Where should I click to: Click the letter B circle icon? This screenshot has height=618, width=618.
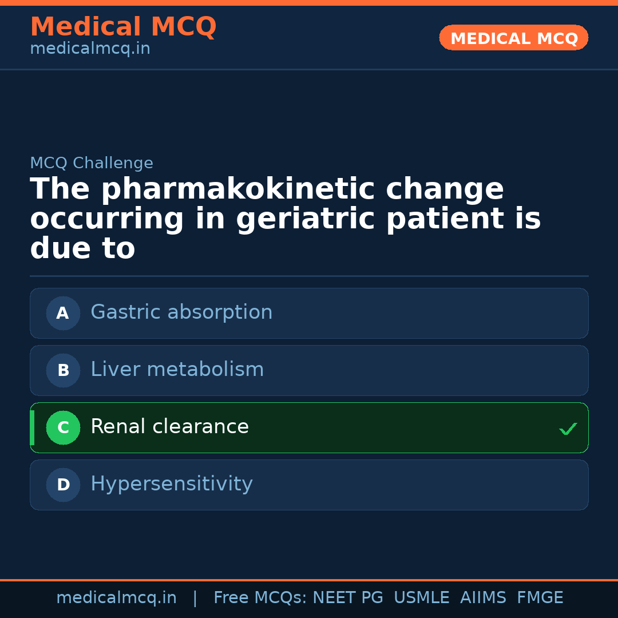coord(63,370)
